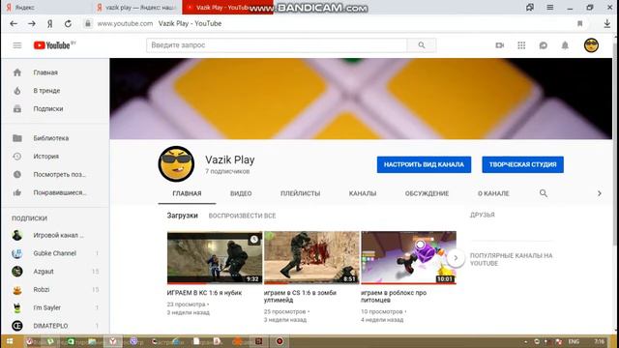This screenshot has height=348, width=619.
Task: Click the watch later clock on first video
Action: pyautogui.click(x=254, y=239)
